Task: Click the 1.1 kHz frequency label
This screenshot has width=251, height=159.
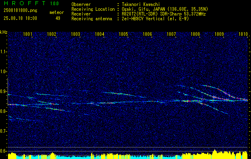Action: tap(3, 52)
